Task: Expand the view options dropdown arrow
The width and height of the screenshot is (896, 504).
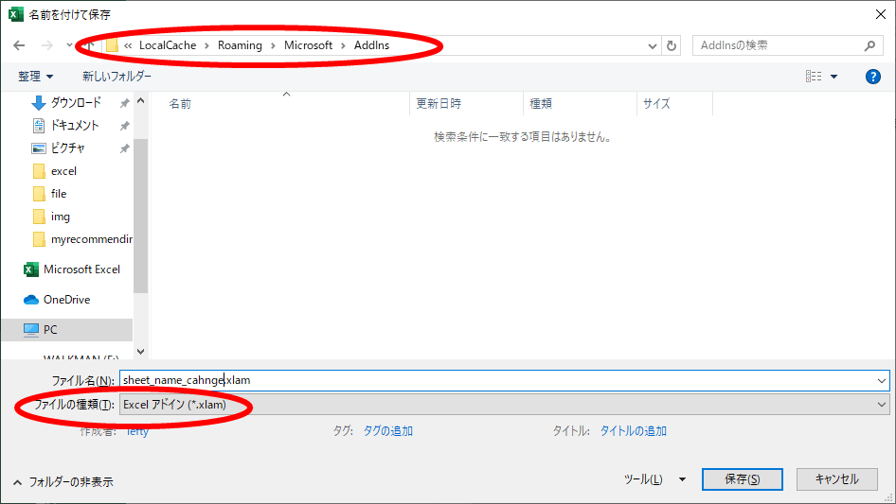Action: click(x=834, y=77)
